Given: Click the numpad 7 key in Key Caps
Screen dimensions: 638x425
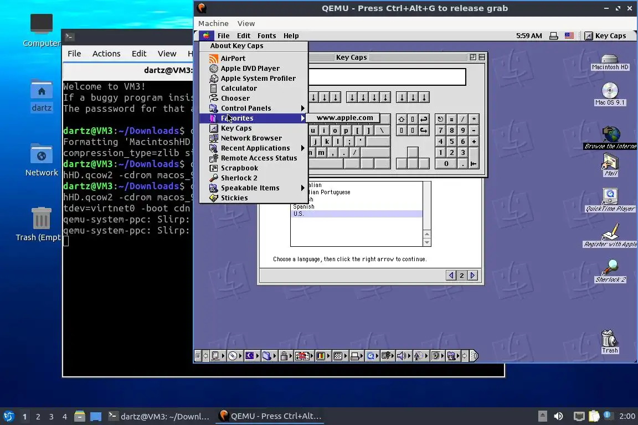Looking at the screenshot, I should click(440, 131).
